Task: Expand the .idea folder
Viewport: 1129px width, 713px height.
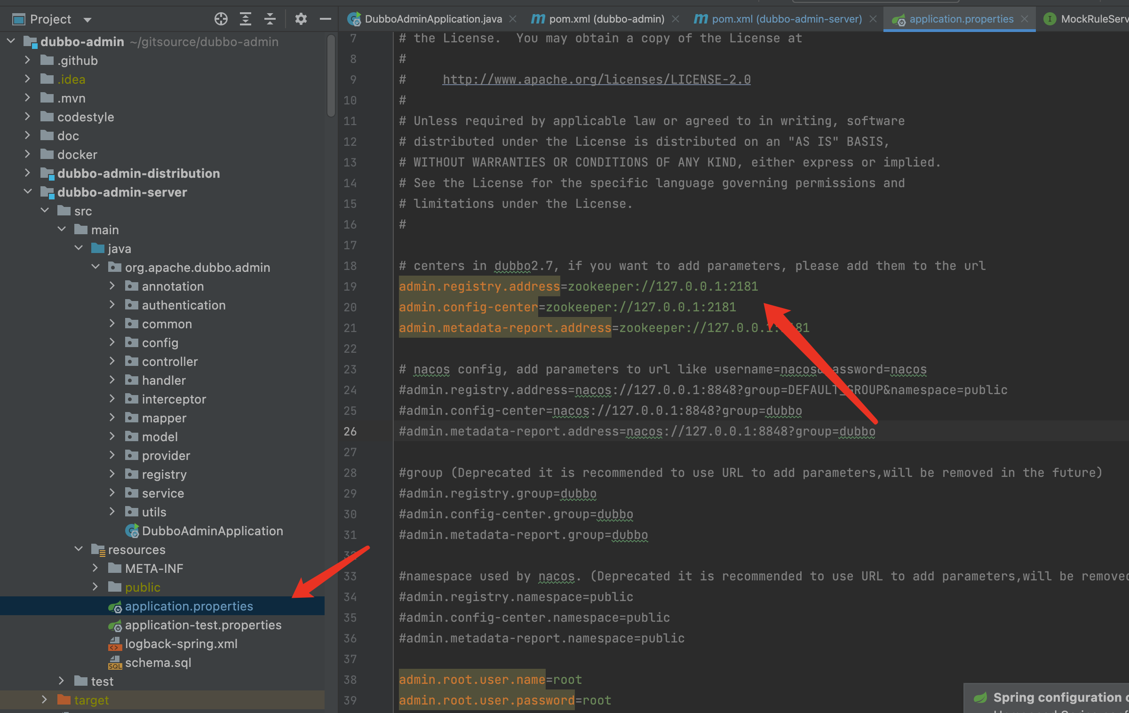Action: [x=27, y=79]
